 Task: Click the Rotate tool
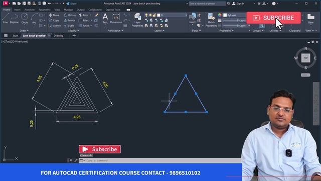pos(70,15)
